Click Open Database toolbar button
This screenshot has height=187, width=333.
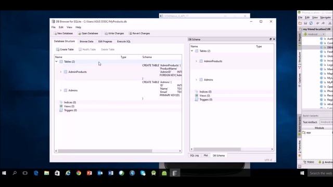click(88, 33)
